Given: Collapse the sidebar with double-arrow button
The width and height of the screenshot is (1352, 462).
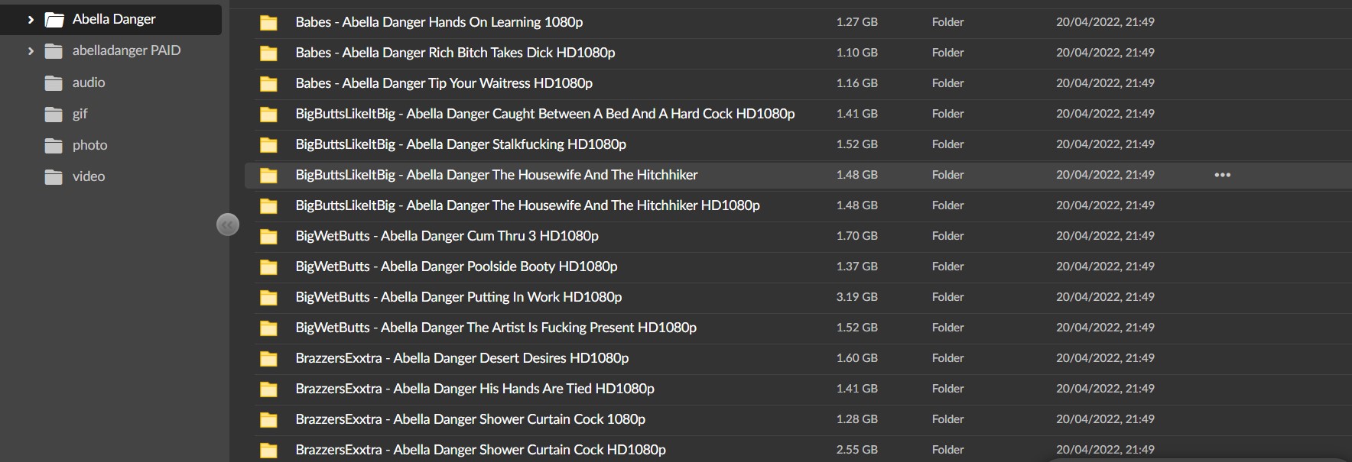Looking at the screenshot, I should (x=228, y=225).
